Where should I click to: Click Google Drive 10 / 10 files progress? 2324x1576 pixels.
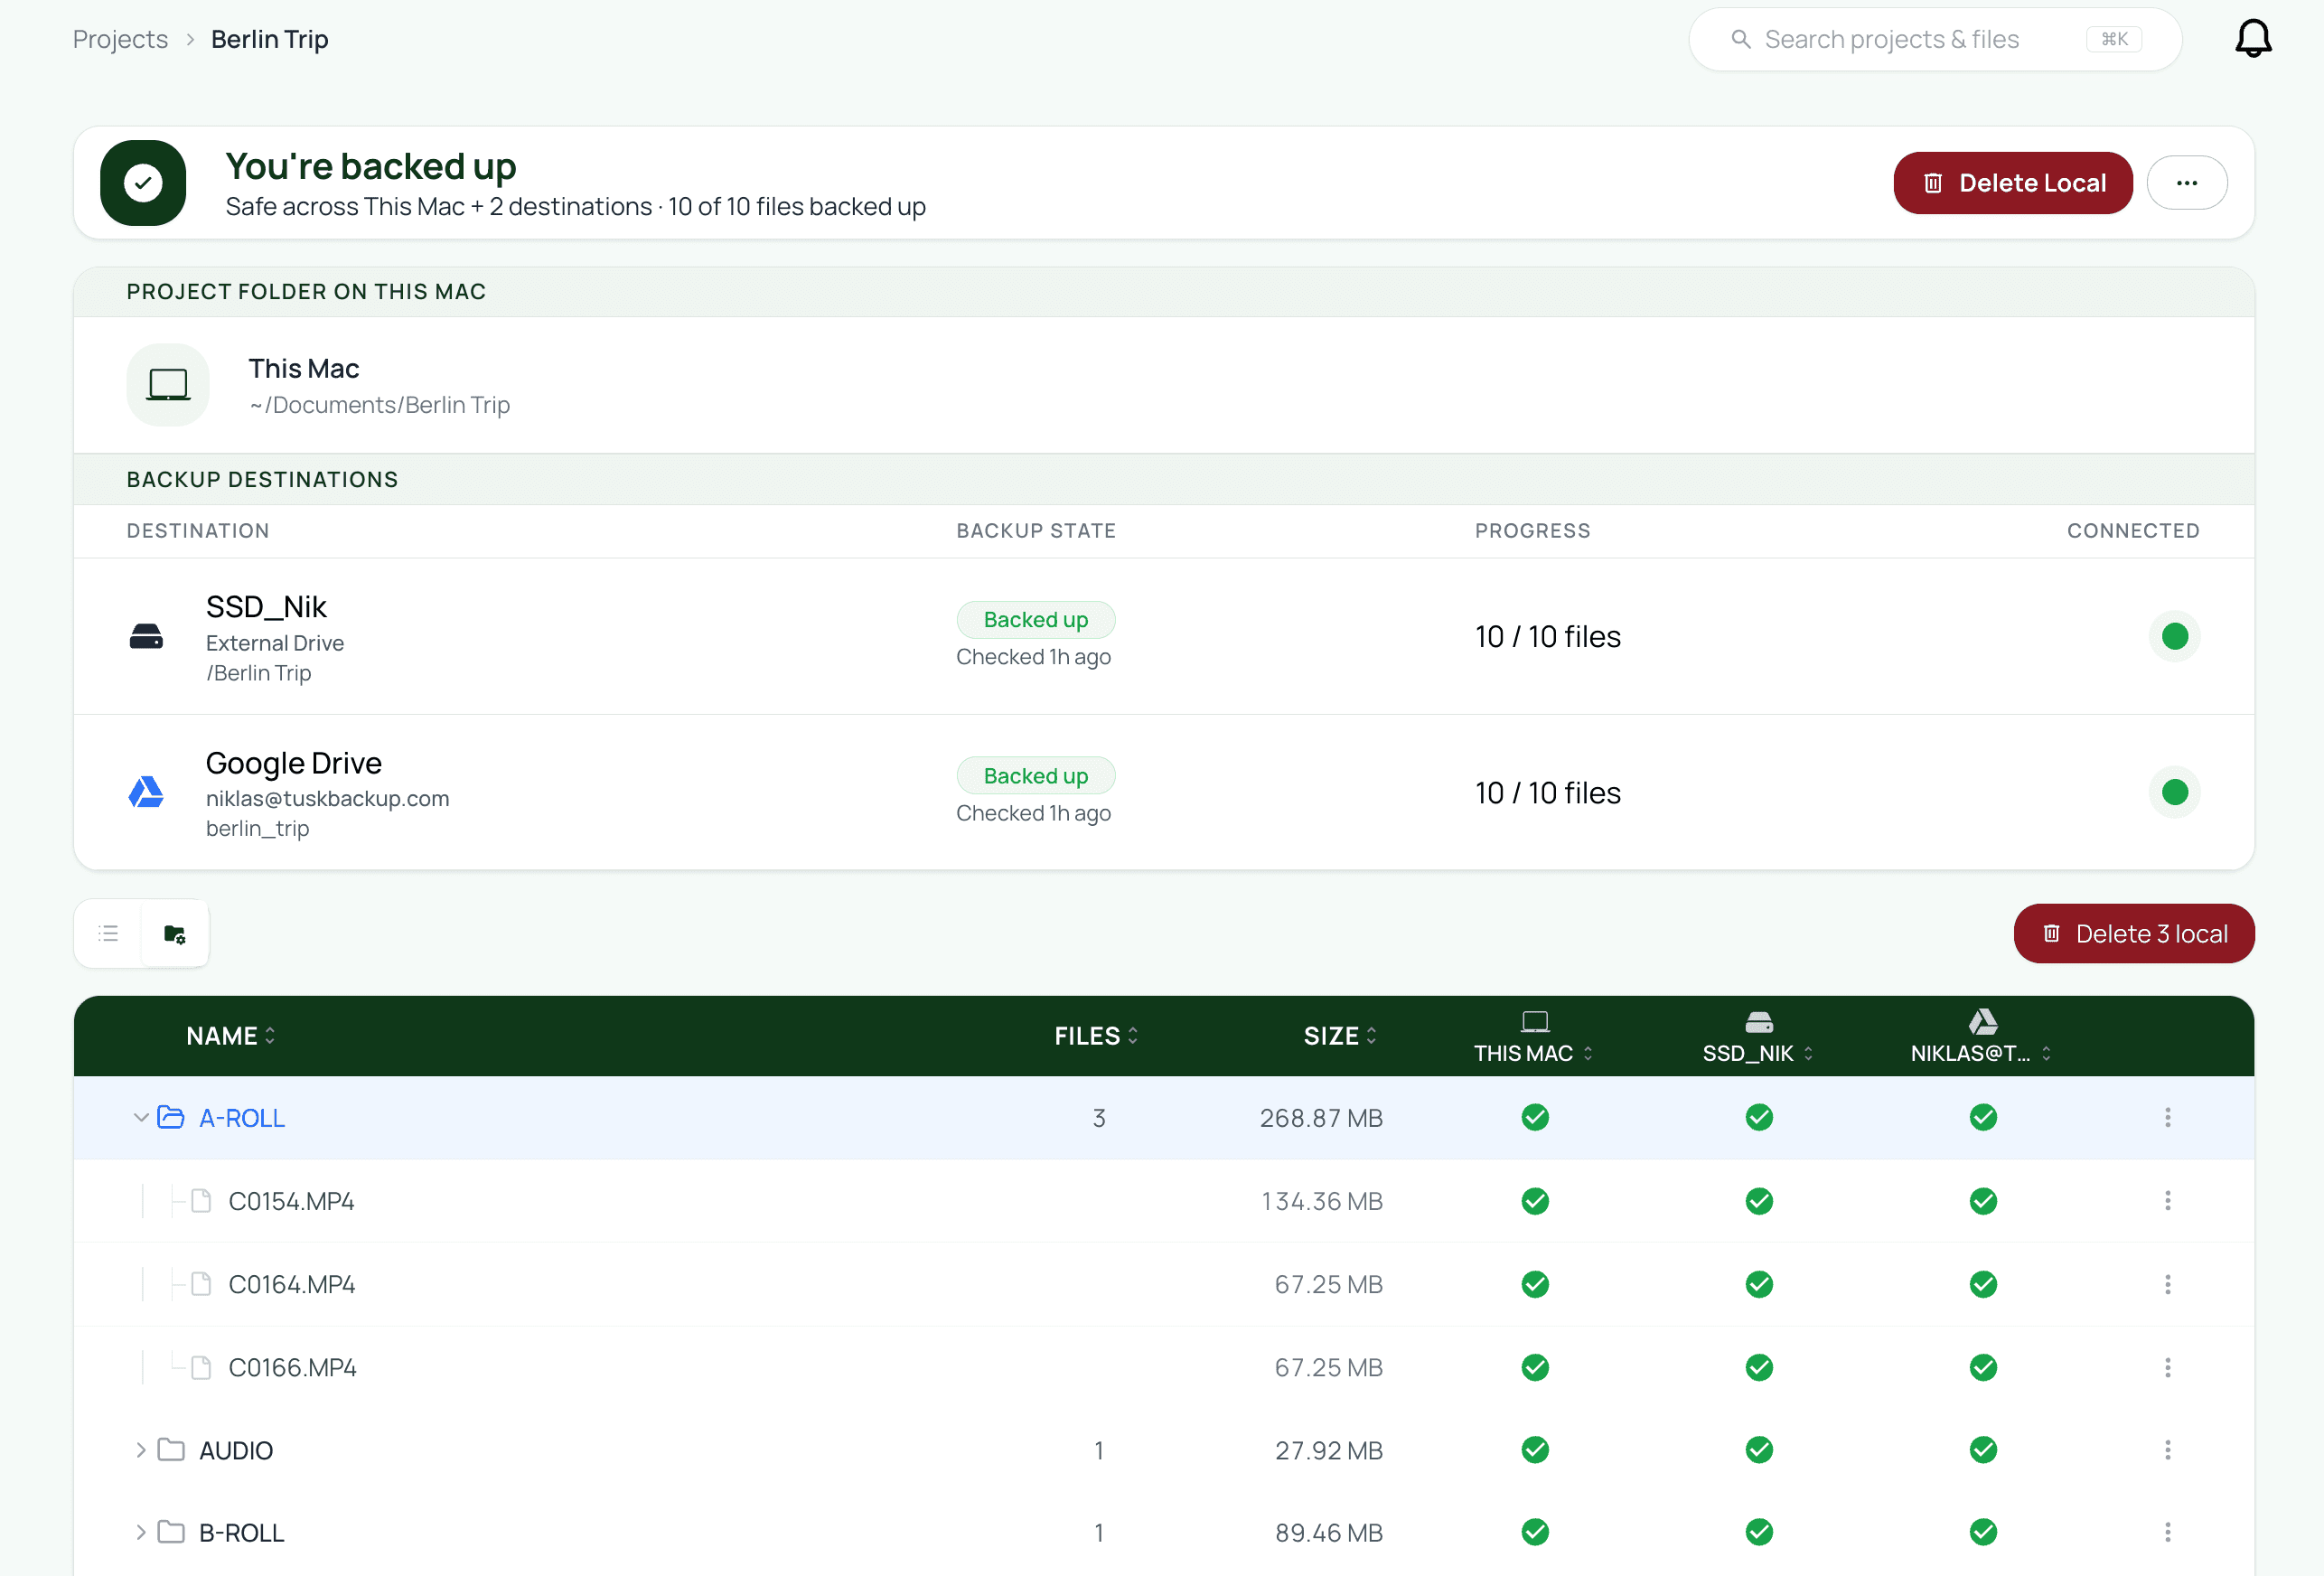coord(1548,793)
